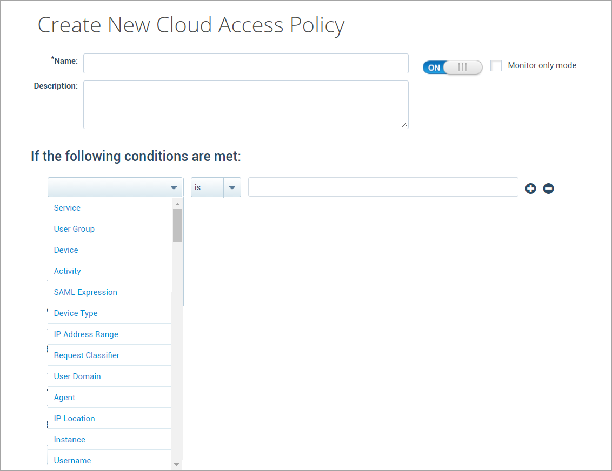
Task: Collapse the condition type dropdown arrow
Action: point(174,187)
